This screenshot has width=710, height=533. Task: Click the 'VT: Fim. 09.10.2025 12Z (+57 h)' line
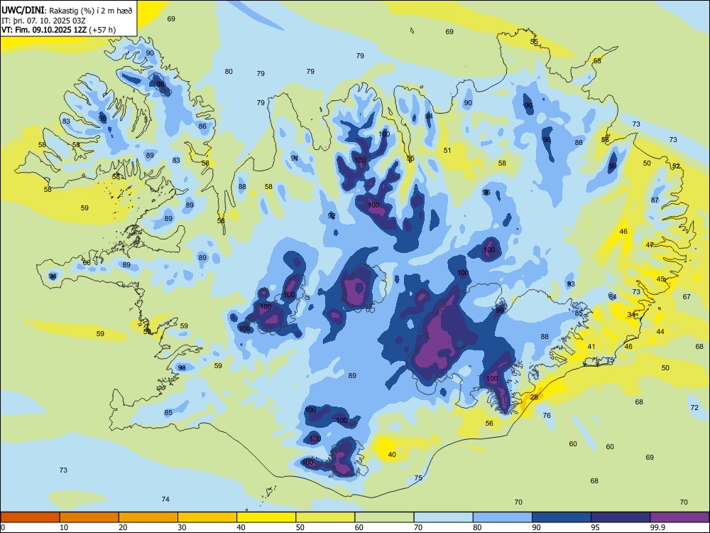tap(58, 30)
